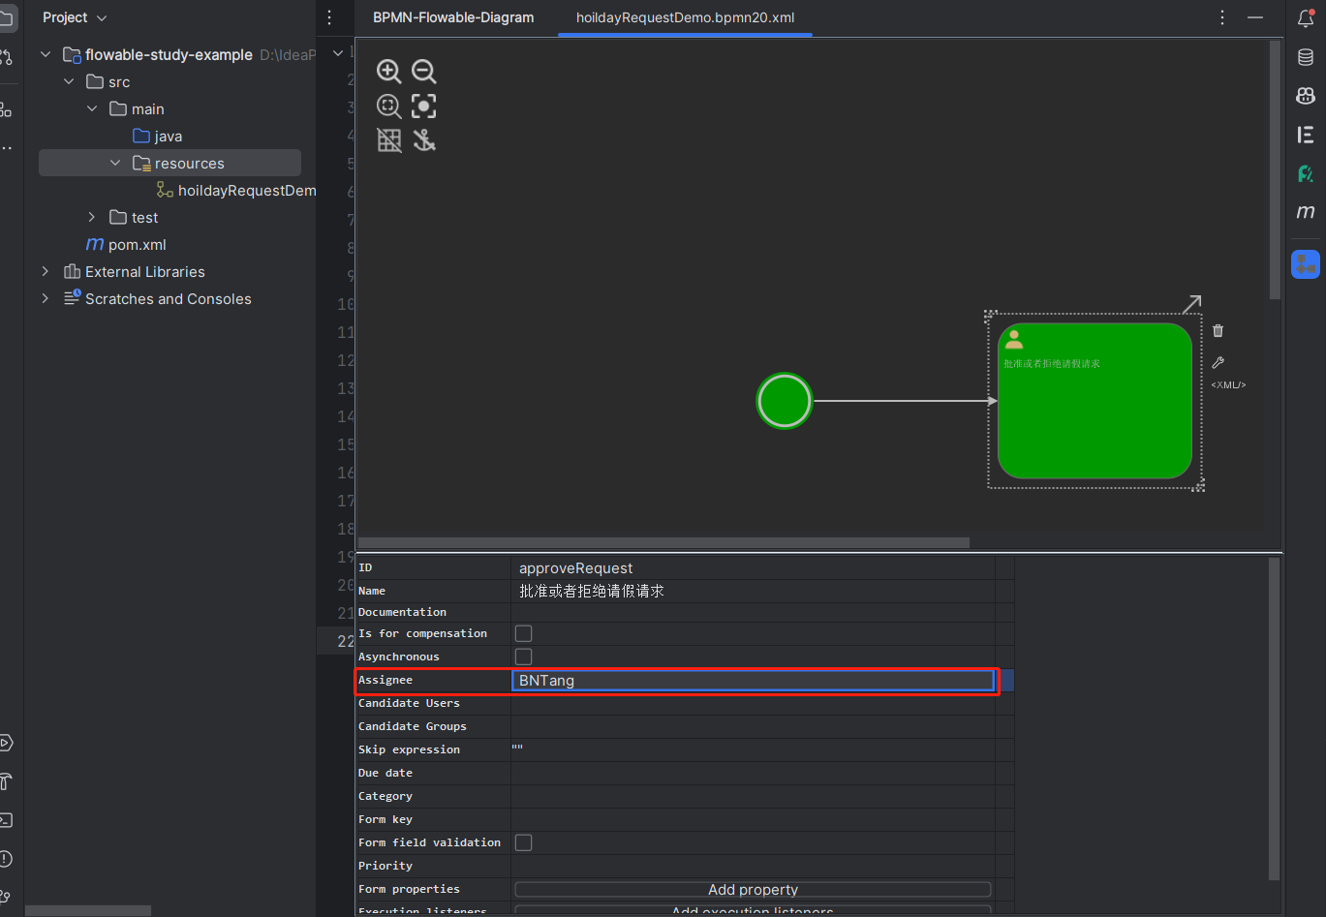The width and height of the screenshot is (1326, 917).
Task: Expand External Libraries node
Action: click(46, 272)
